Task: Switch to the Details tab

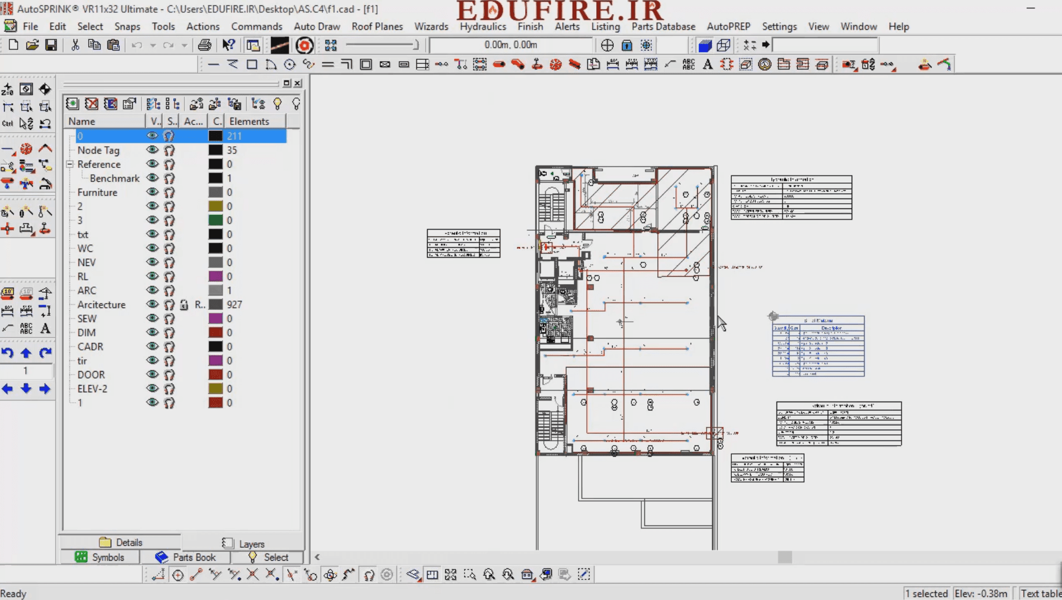Action: [x=121, y=542]
